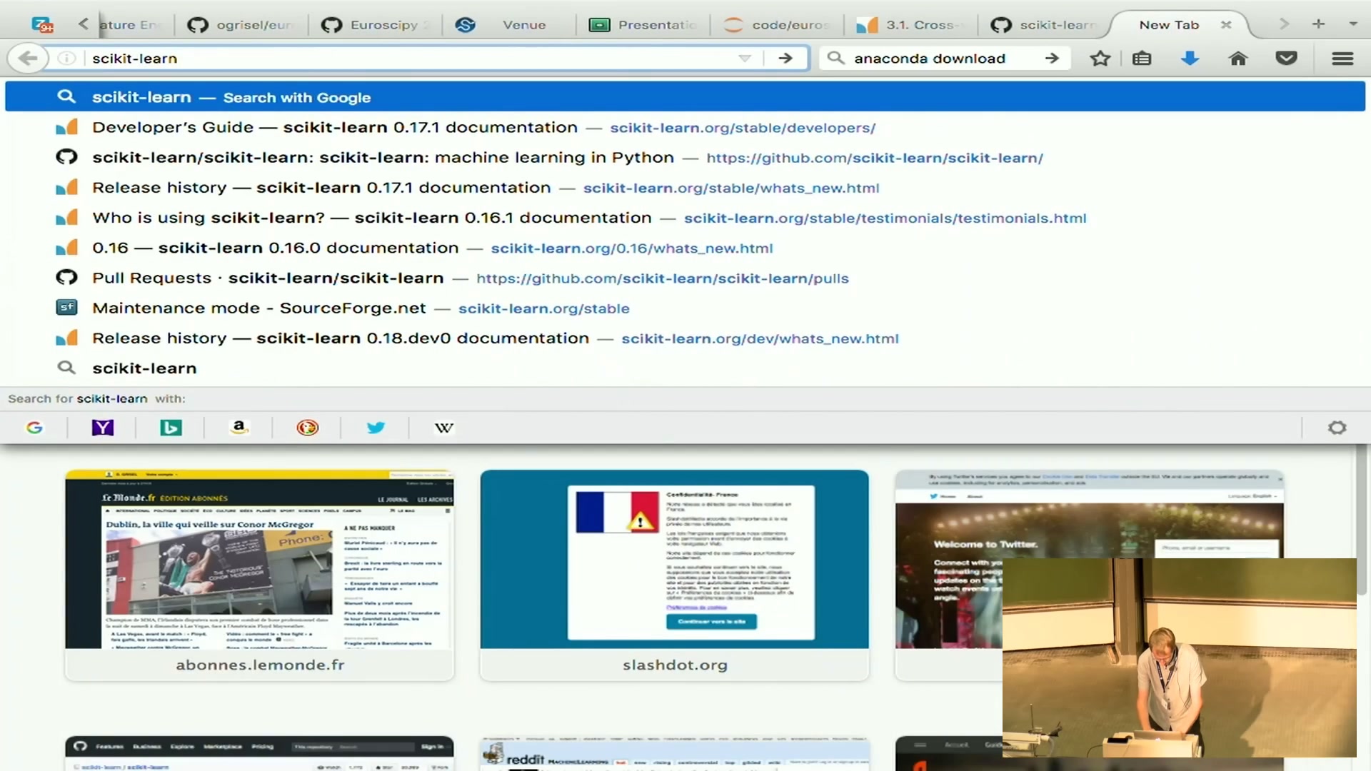
Task: Open Who is using scikit-learn suggestion
Action: (x=685, y=217)
